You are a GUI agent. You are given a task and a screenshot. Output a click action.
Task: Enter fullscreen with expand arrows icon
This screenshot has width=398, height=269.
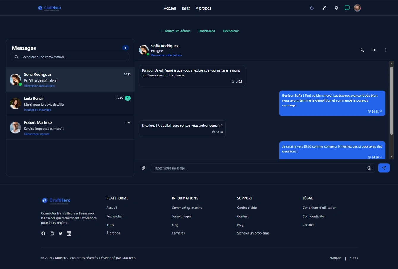click(324, 8)
